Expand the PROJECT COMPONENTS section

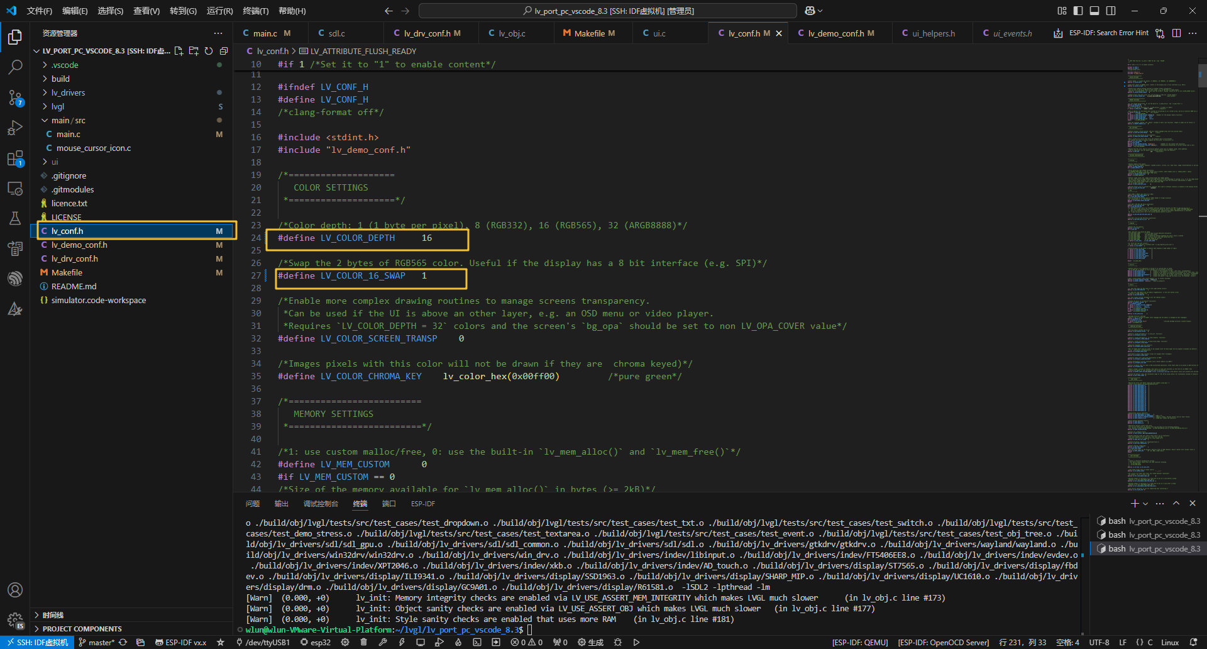click(132, 629)
